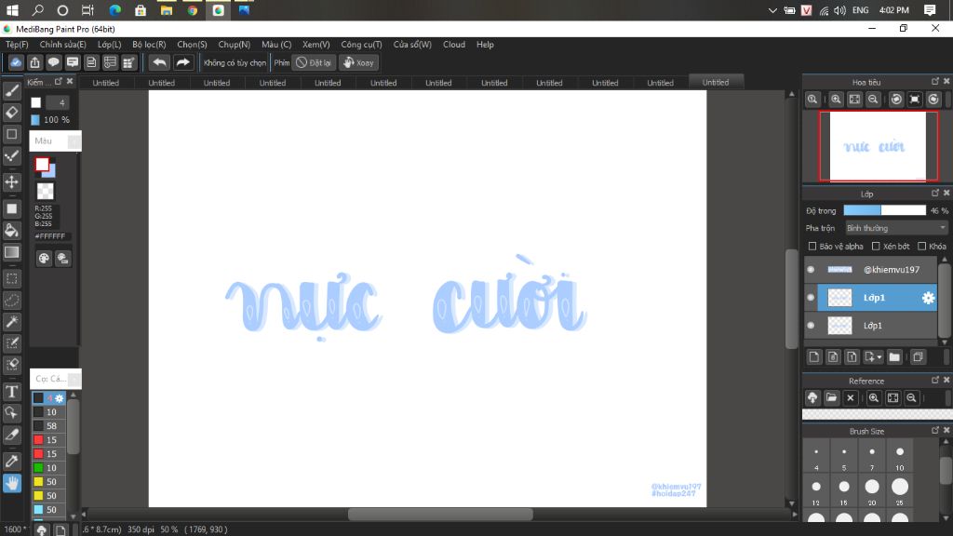
Task: Adjust the Độ trong opacity slider
Action: 884,210
